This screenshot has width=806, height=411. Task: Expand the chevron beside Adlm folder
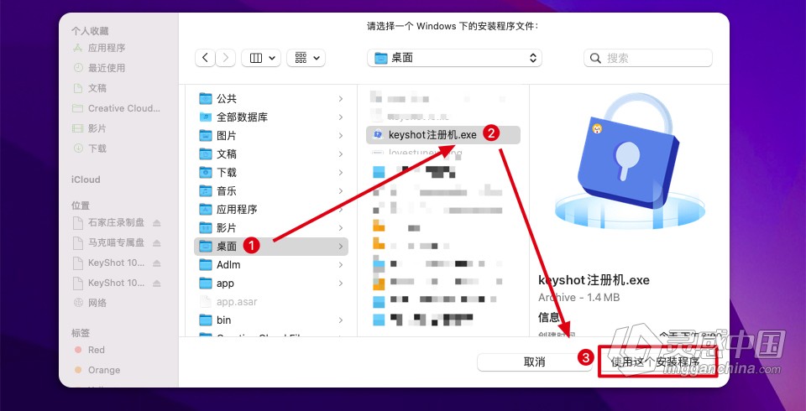341,264
